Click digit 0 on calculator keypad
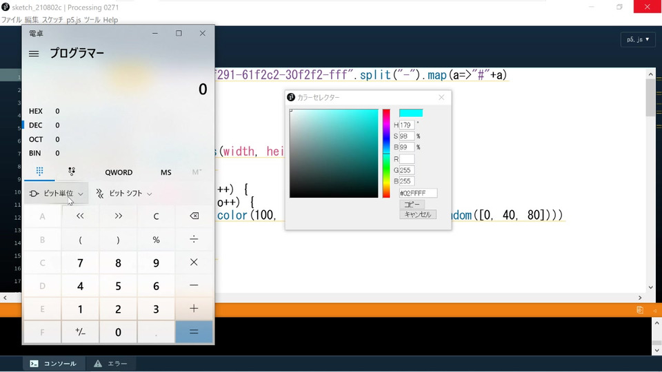Screen dimensions: 662x372 pos(118,332)
